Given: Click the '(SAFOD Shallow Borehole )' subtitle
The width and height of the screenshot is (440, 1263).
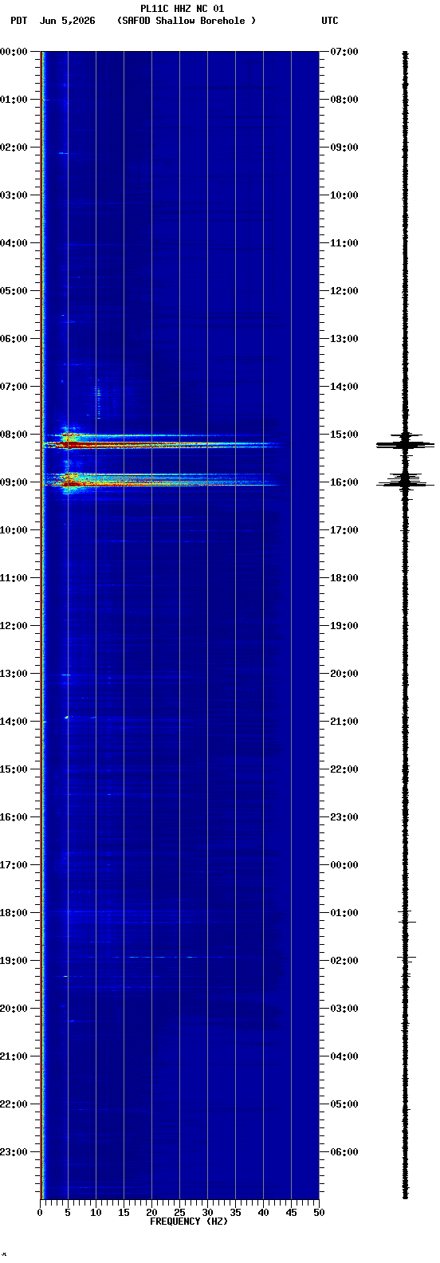Looking at the screenshot, I should (187, 21).
